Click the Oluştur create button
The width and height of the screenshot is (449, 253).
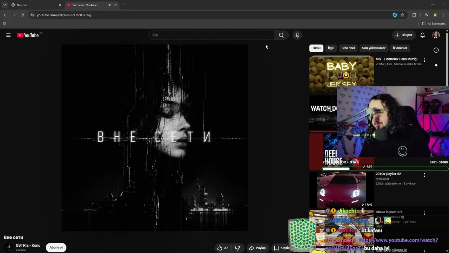click(x=403, y=35)
